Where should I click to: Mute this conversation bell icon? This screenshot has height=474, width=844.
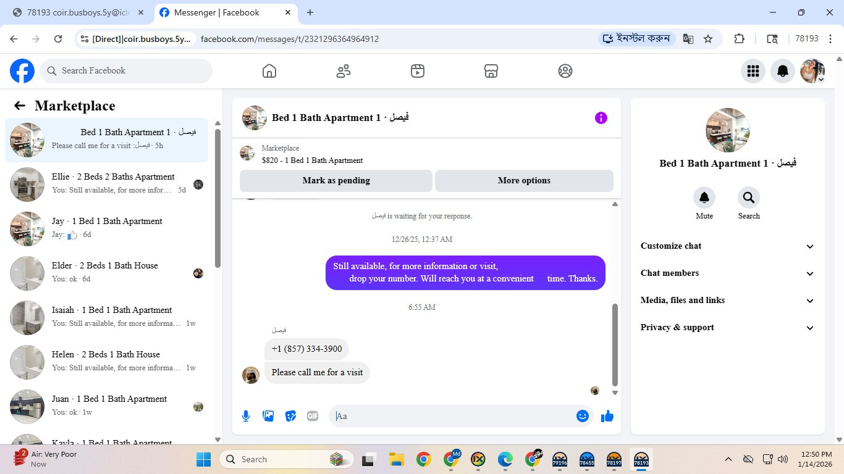704,197
